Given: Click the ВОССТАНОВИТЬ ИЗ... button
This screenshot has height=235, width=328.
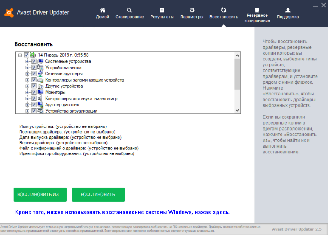Looking at the screenshot, I should click(x=40, y=194).
